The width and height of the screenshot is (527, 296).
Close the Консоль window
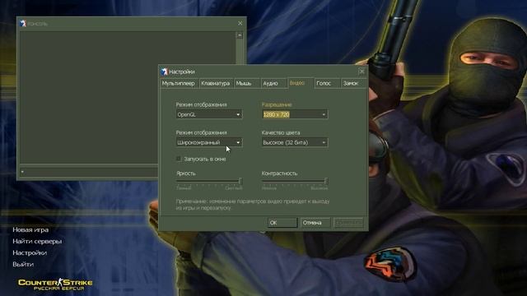tap(240, 23)
